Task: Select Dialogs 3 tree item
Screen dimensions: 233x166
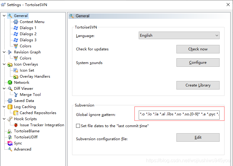Action: [28, 40]
